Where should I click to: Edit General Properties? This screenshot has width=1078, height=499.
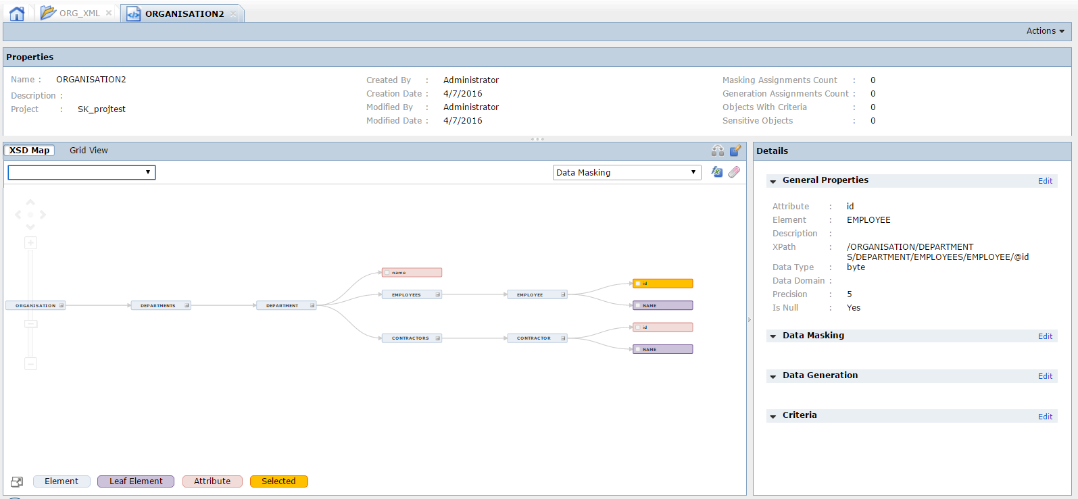[1045, 181]
